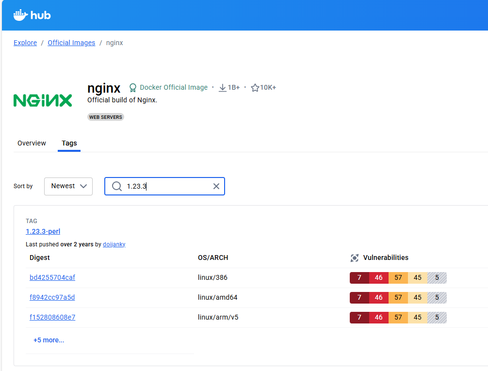488x371 pixels.
Task: Click the critical count 7 for linux/386
Action: 359,277
